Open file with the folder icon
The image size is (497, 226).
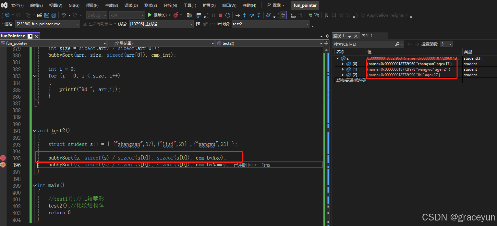pyautogui.click(x=40, y=15)
